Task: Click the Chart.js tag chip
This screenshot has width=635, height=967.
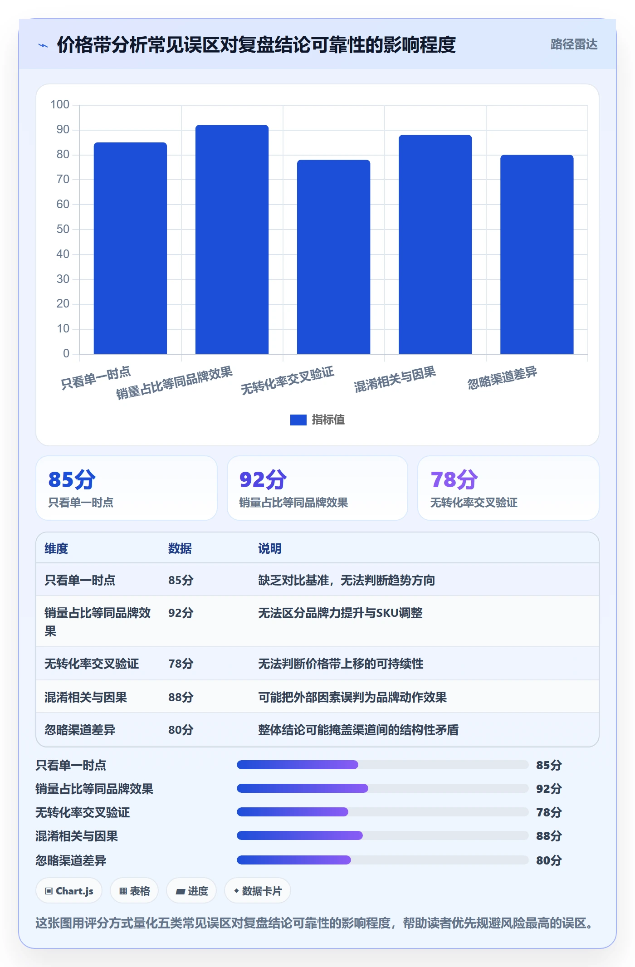Action: point(69,891)
